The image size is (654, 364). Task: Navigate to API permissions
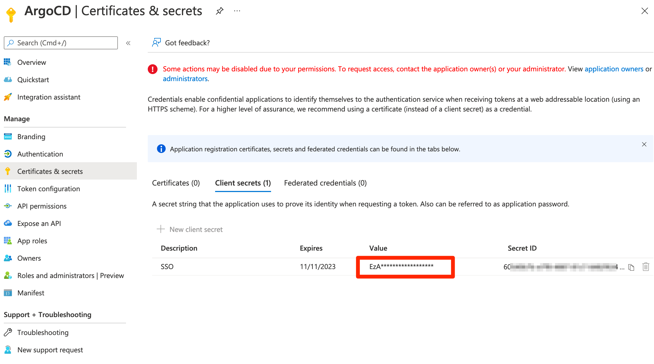pyautogui.click(x=42, y=206)
